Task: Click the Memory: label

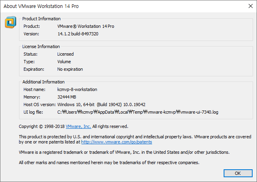Action: [32, 97]
